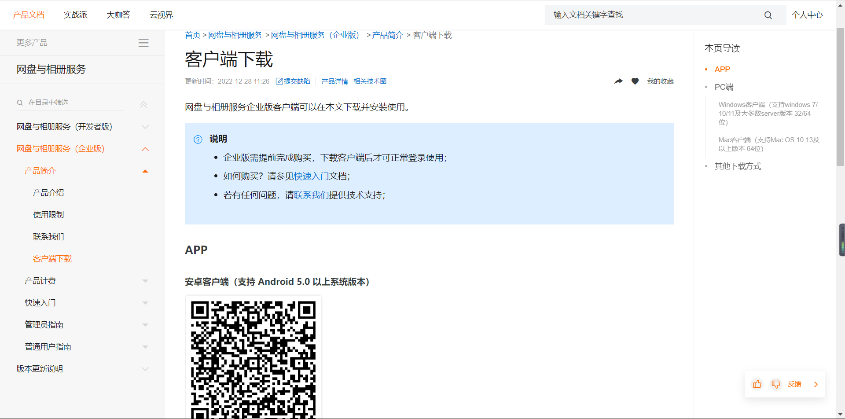This screenshot has width=845, height=419.
Task: Click the thumbs-up feedback icon
Action: [757, 384]
